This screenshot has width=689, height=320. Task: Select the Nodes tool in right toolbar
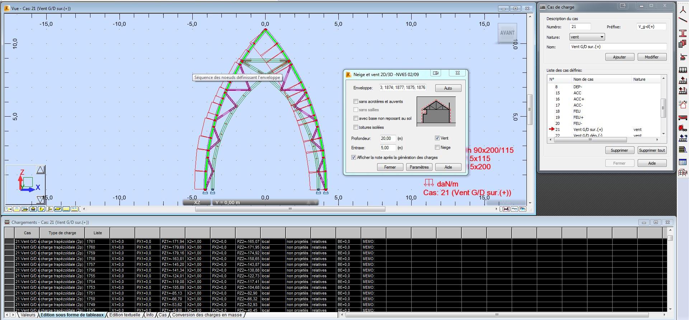683,10
